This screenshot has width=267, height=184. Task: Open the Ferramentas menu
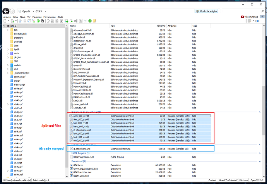tap(50, 17)
